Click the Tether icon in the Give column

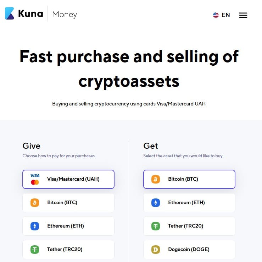(35, 250)
